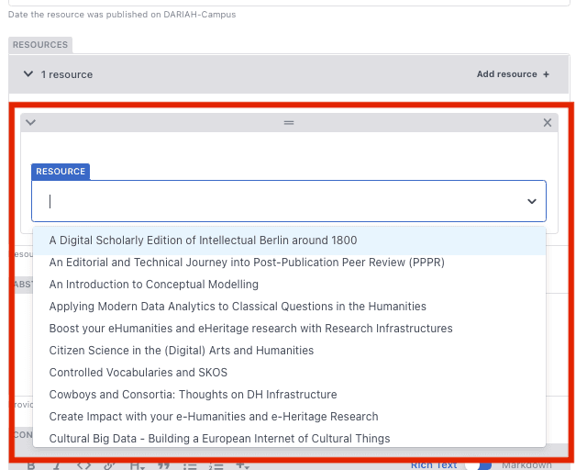Collapse the '1 resource' list section

coord(28,74)
